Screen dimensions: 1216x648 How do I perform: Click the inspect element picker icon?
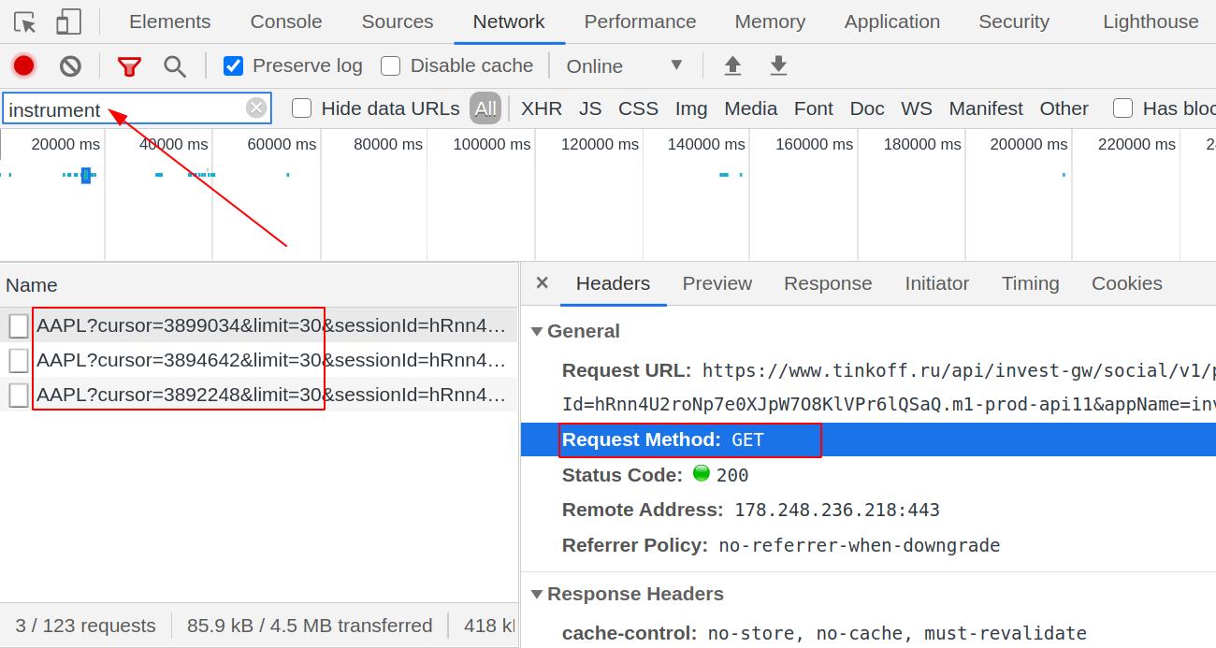pyautogui.click(x=25, y=22)
